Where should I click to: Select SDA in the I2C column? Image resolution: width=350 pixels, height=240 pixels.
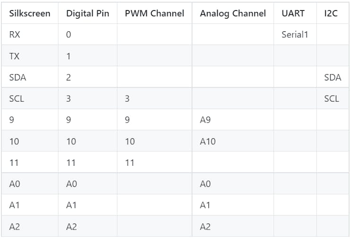332,77
